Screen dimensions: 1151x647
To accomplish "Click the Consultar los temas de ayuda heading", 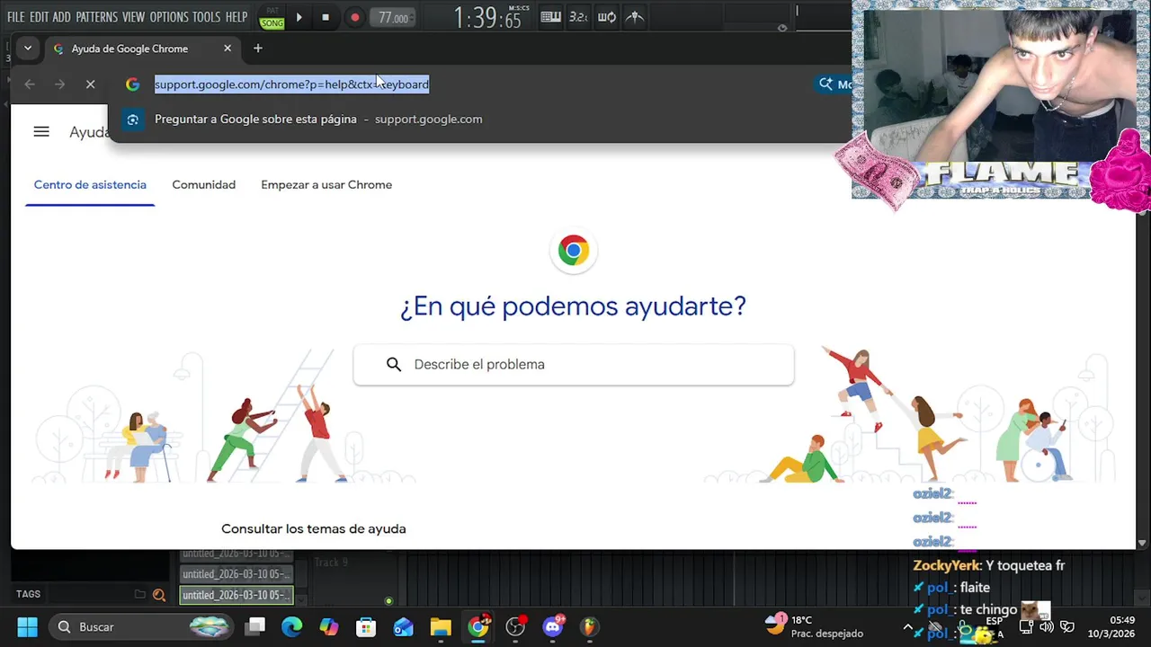I will (314, 529).
